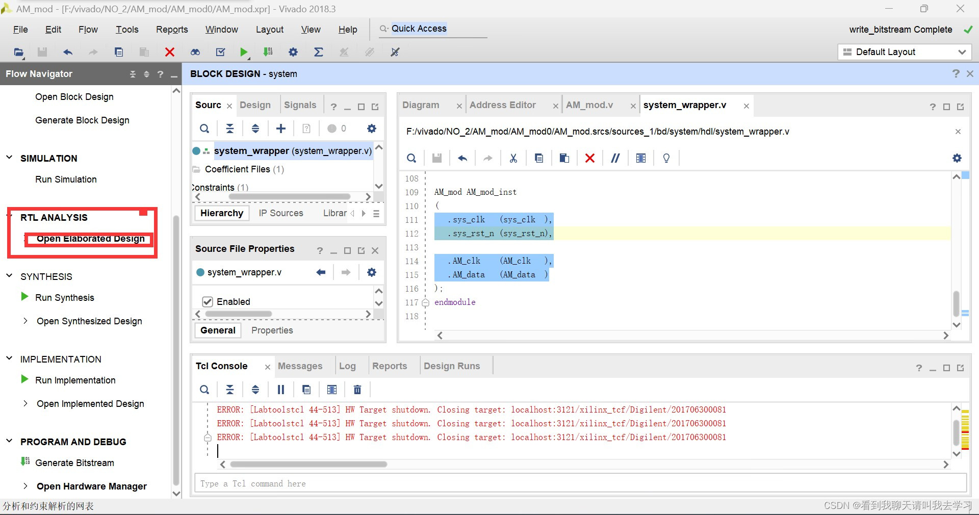Open Source File Properties settings gear
This screenshot has width=979, height=515.
(372, 272)
